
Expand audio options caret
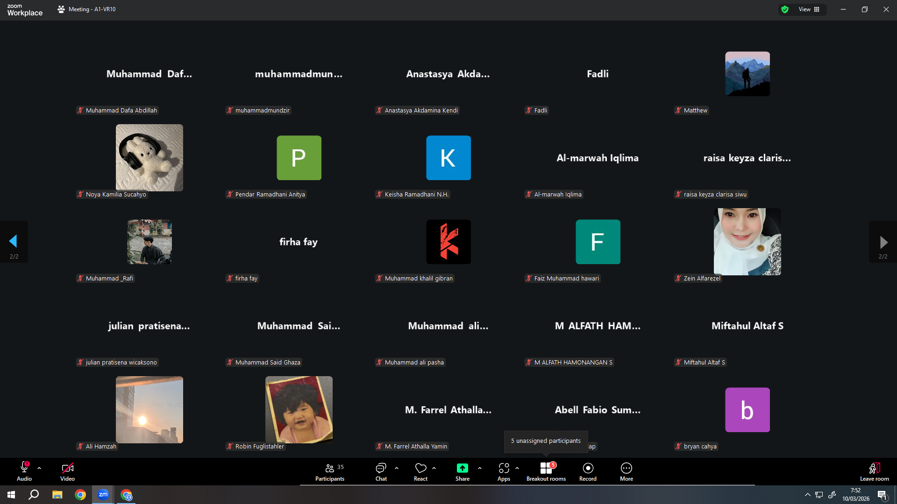pyautogui.click(x=39, y=468)
